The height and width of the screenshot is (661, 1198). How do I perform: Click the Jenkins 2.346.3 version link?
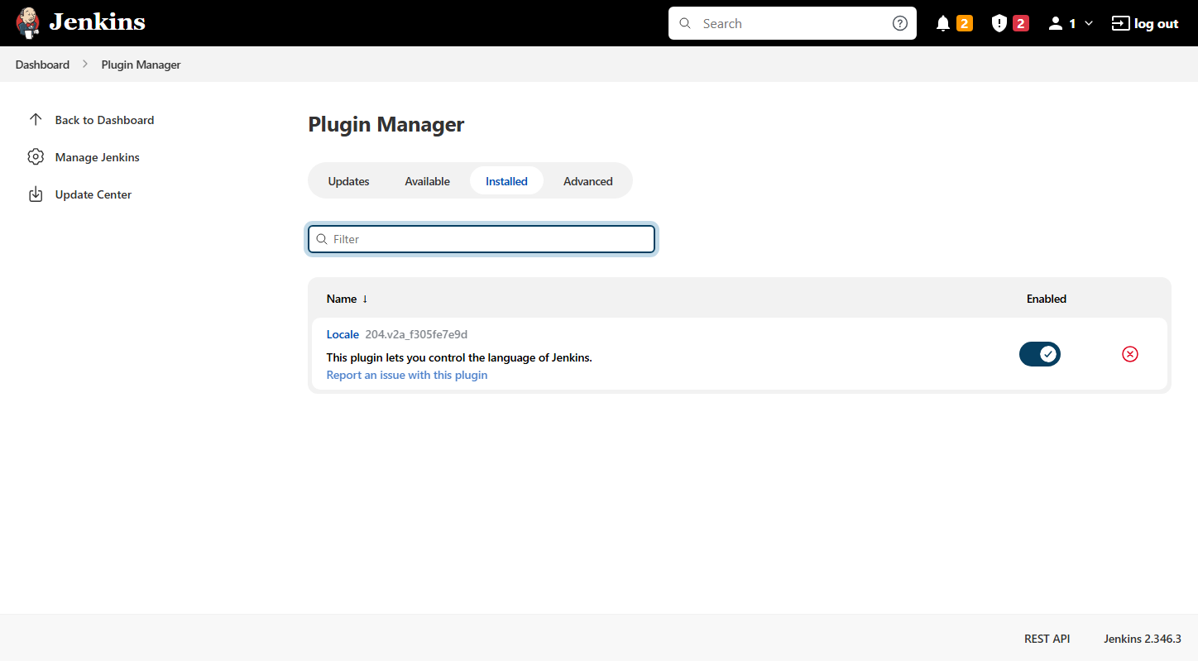click(x=1142, y=639)
